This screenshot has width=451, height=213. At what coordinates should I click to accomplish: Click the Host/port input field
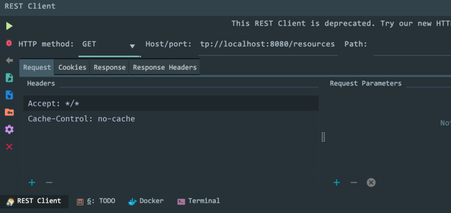click(x=268, y=45)
